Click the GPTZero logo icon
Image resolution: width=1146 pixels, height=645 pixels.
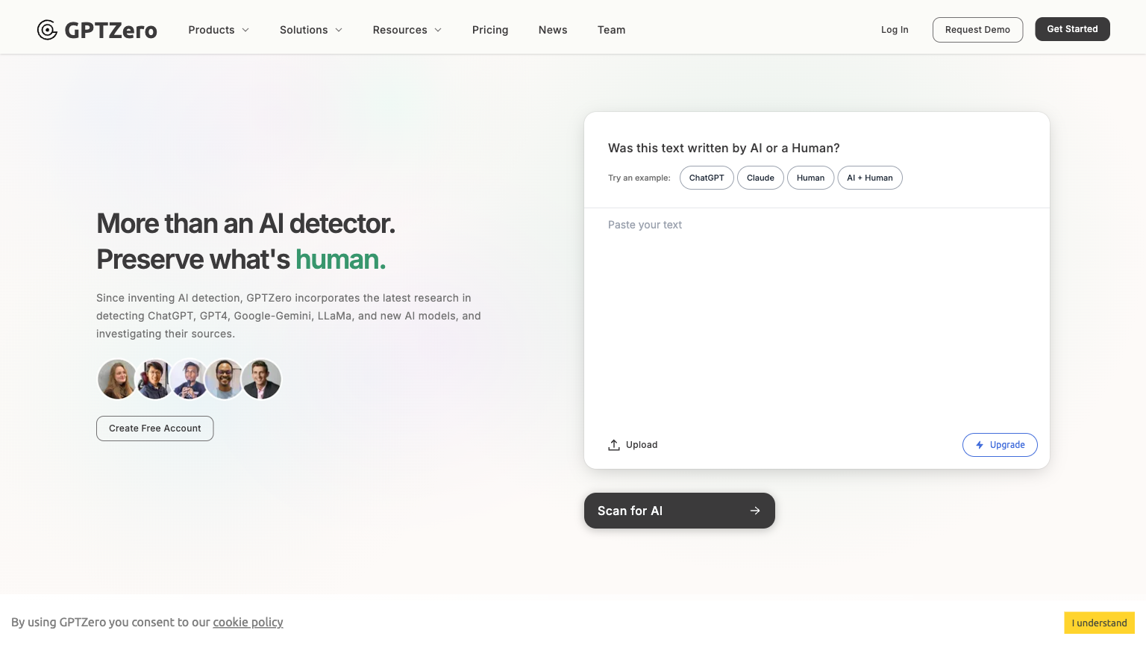click(47, 30)
